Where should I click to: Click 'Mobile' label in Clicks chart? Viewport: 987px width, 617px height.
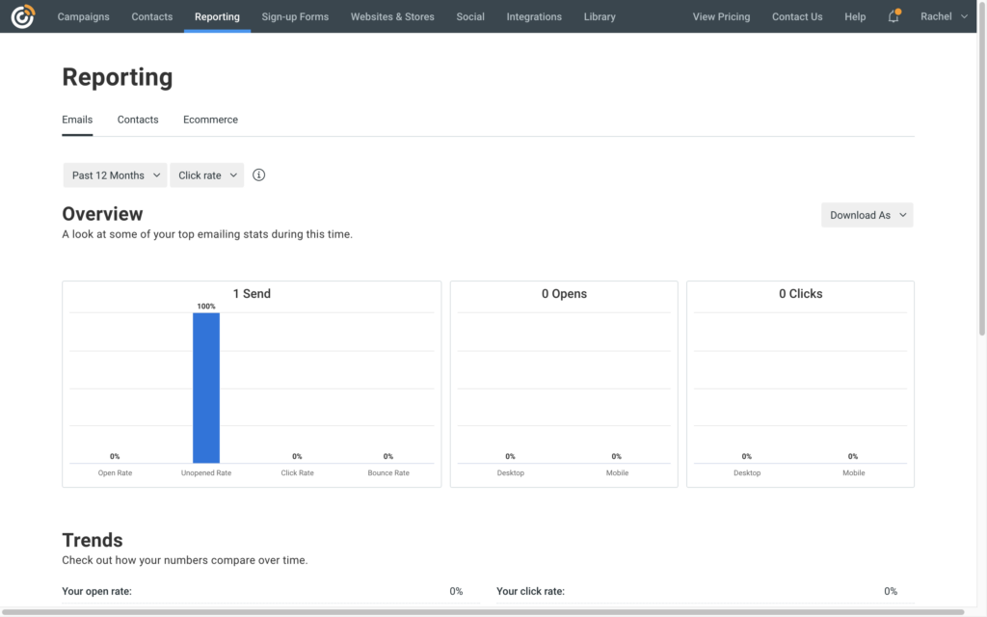854,472
